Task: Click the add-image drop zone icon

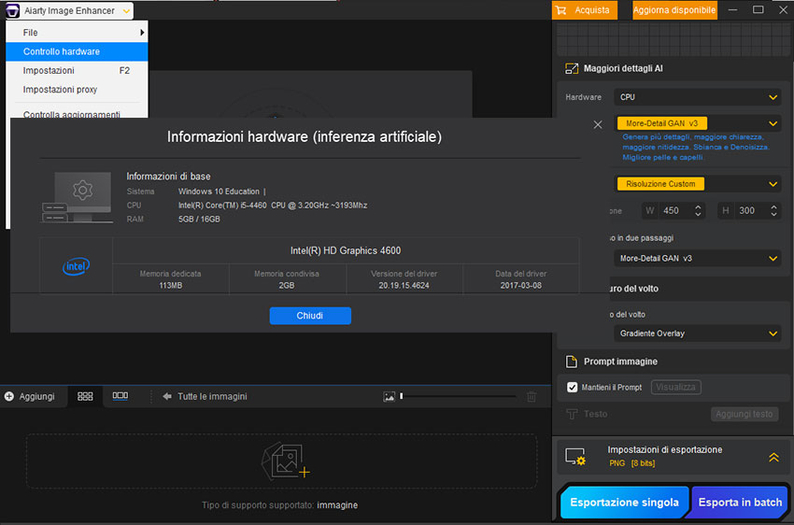Action: click(x=285, y=461)
